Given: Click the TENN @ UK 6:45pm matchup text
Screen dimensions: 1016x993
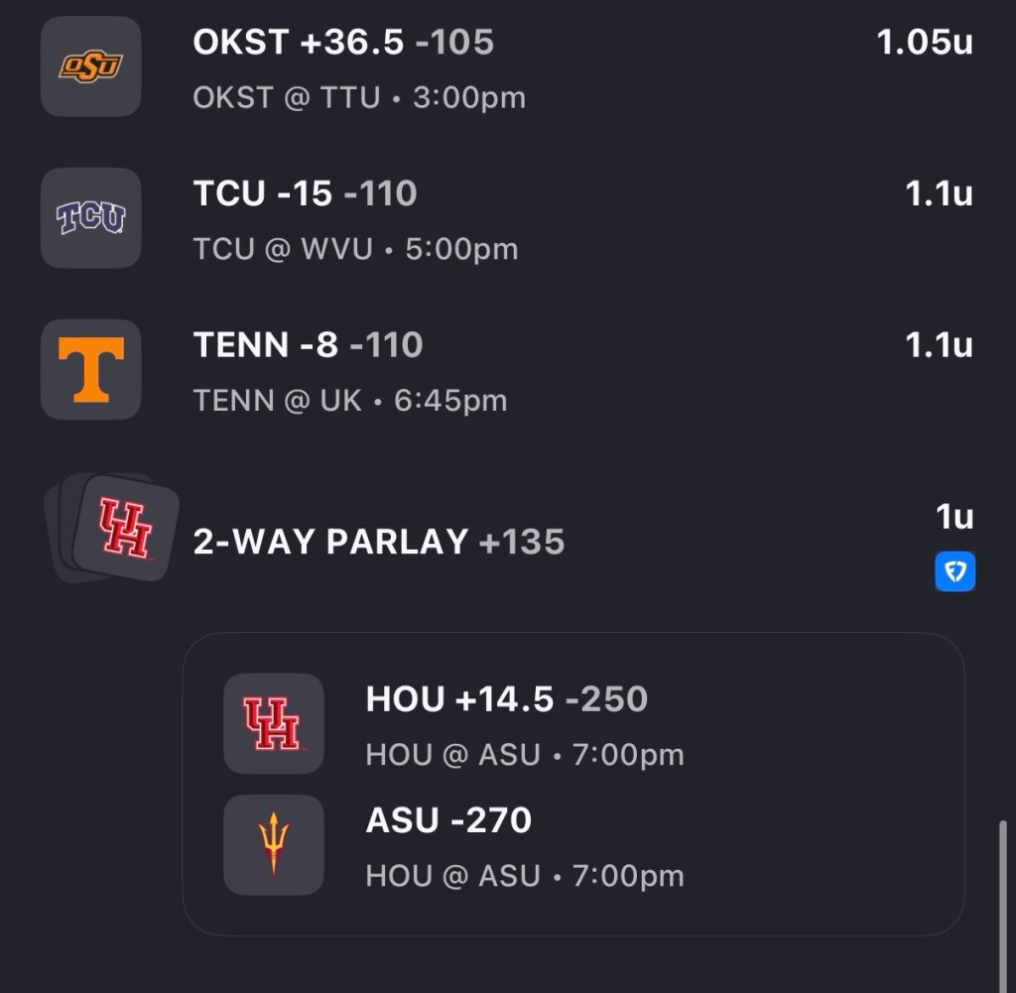Looking at the screenshot, I should 349,401.
